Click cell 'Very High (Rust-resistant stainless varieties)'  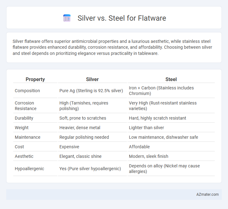coord(163,106)
